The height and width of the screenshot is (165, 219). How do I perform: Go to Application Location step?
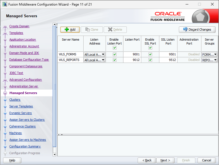(x=23, y=40)
